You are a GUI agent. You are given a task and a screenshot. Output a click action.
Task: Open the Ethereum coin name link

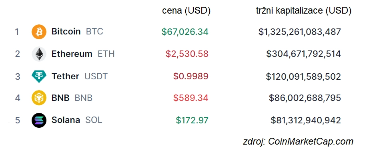tap(72, 54)
